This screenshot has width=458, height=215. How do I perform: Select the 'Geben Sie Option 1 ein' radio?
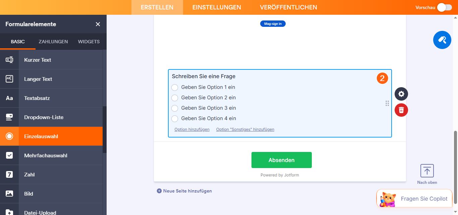point(175,87)
